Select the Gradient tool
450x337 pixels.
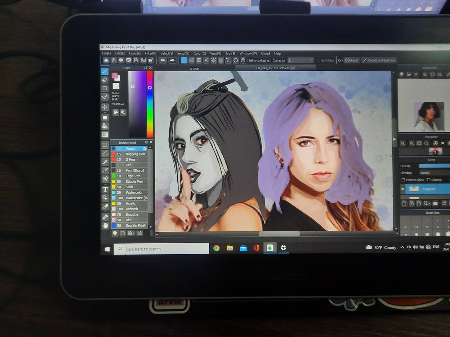(105, 134)
